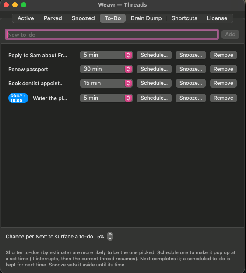Open the Brain Dump tab

point(146,18)
